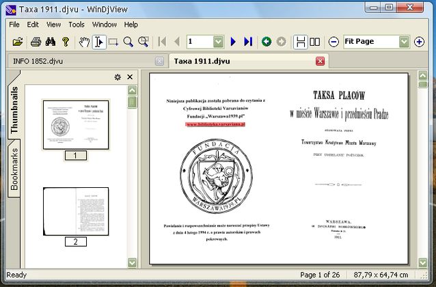Click the Ready status bar text
Screen dimensions: 436x287
pyautogui.click(x=16, y=275)
